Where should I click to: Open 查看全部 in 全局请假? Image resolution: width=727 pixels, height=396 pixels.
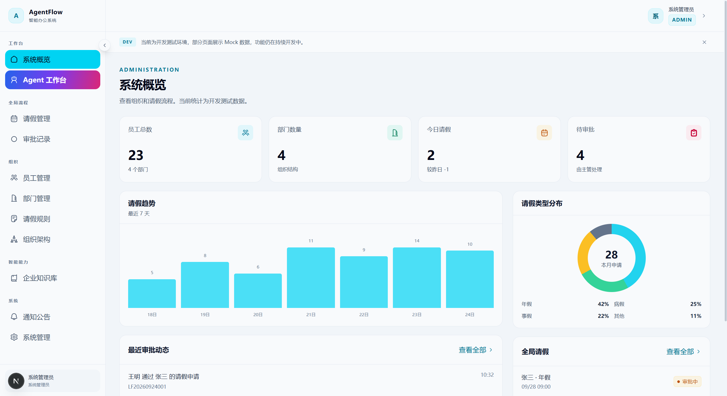coord(683,352)
